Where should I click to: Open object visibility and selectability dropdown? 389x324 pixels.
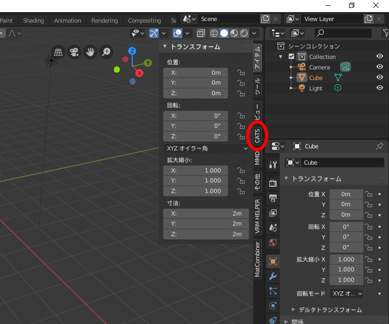138,33
